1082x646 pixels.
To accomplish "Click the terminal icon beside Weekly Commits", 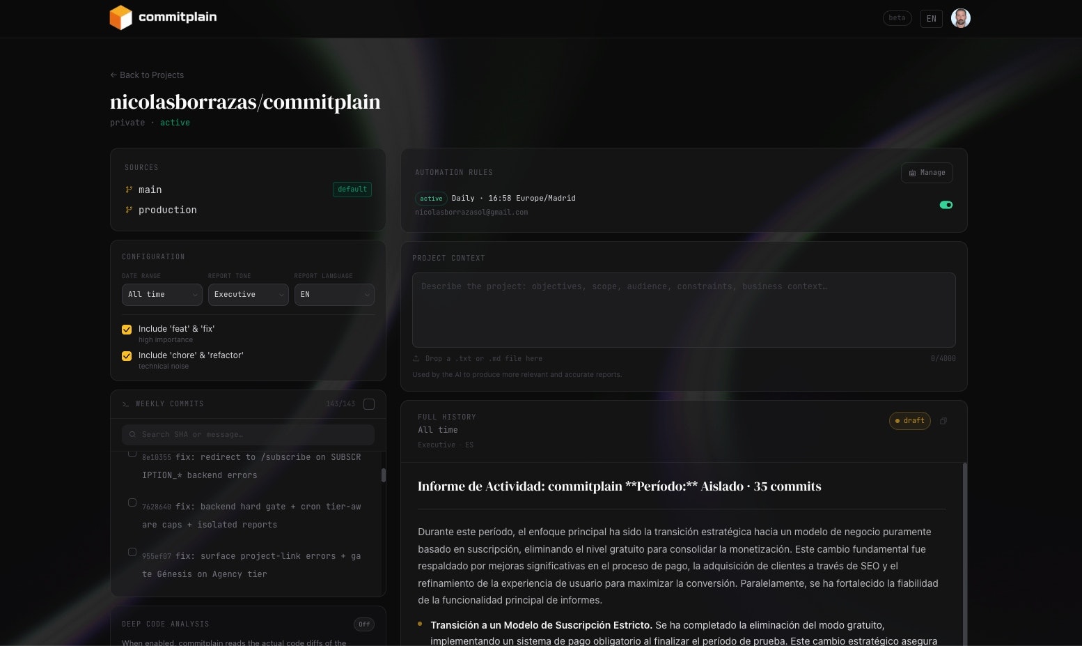I will pos(125,404).
